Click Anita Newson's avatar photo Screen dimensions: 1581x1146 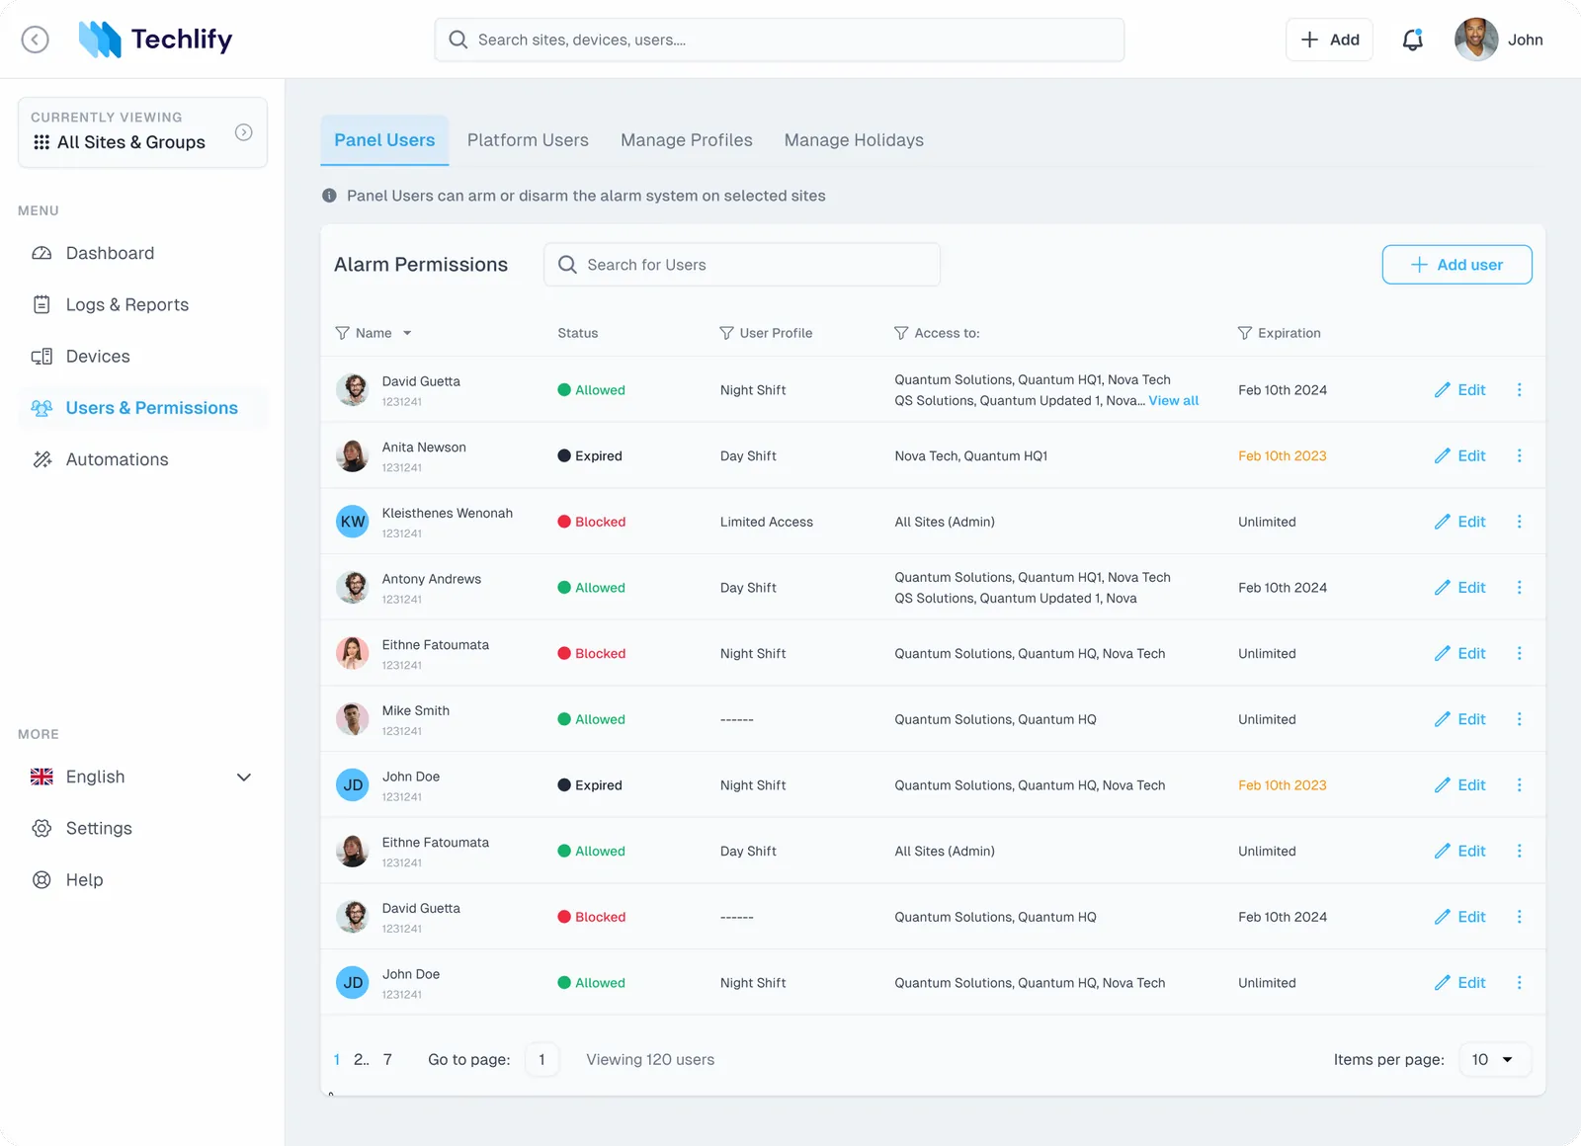click(353, 455)
